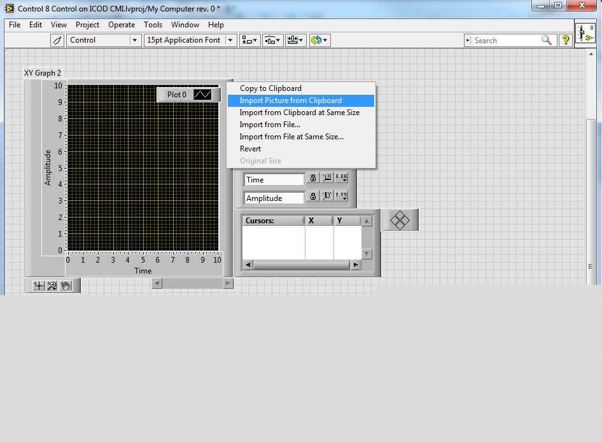Click the cursor legend scroll up arrow
This screenshot has width=602, height=442.
(x=367, y=221)
